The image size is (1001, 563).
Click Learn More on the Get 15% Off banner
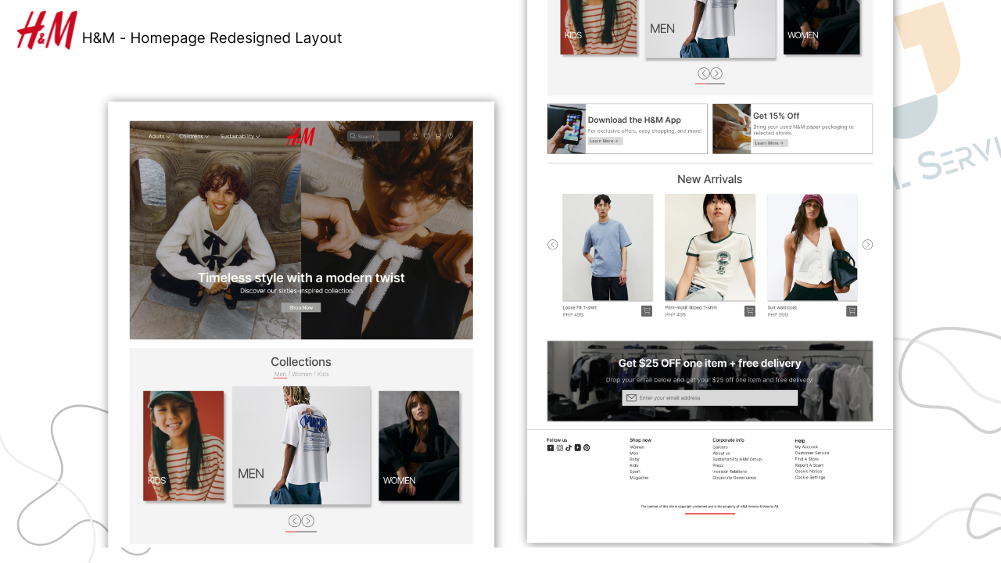coord(770,143)
